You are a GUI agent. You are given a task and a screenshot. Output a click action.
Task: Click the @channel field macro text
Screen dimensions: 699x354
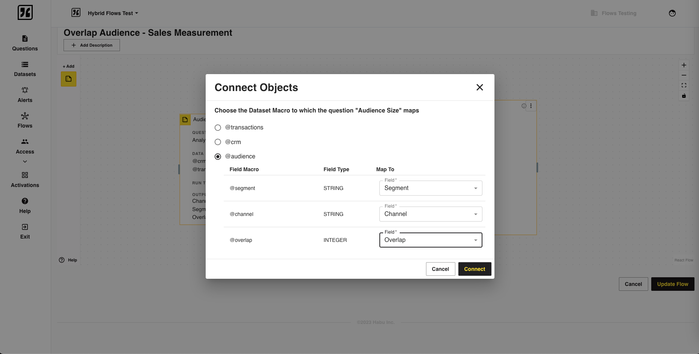point(241,214)
